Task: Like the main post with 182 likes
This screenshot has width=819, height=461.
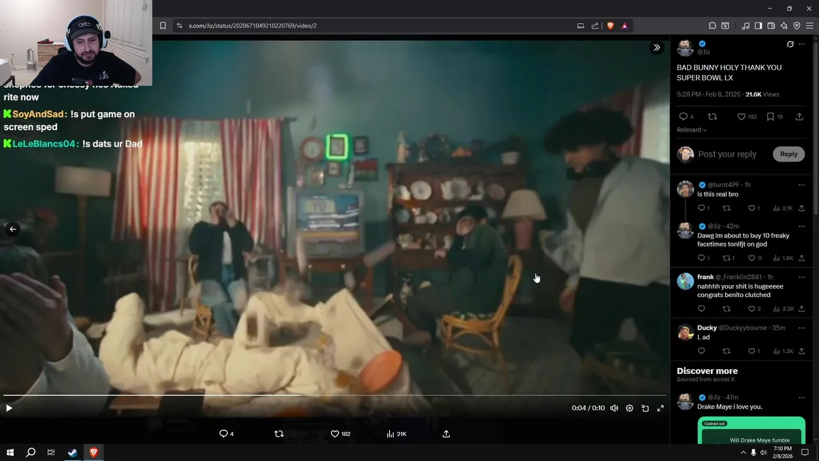Action: click(x=742, y=117)
